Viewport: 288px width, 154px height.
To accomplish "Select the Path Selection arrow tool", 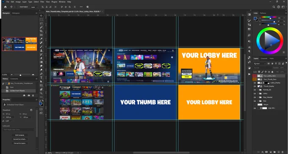I will pos(41,82).
